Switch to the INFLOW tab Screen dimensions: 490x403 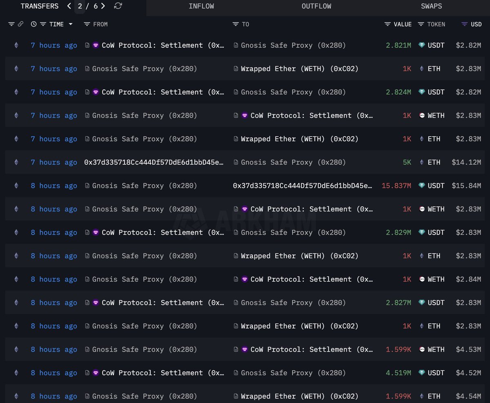[201, 7]
